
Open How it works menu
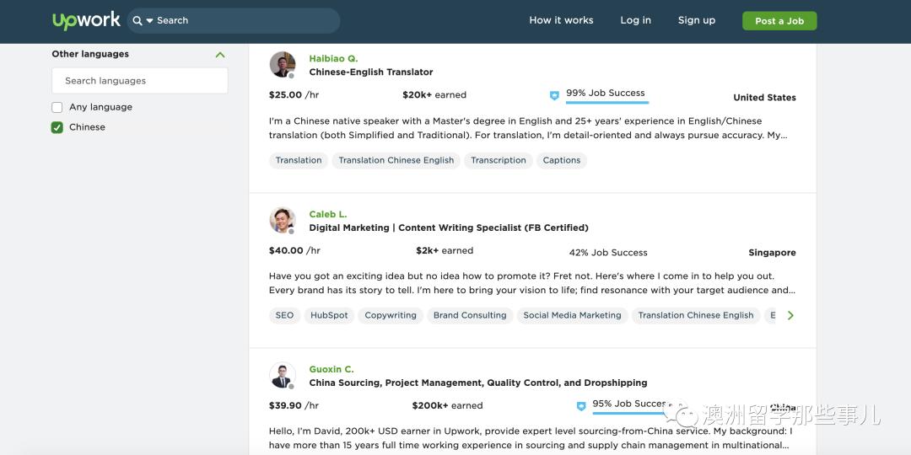(x=561, y=20)
